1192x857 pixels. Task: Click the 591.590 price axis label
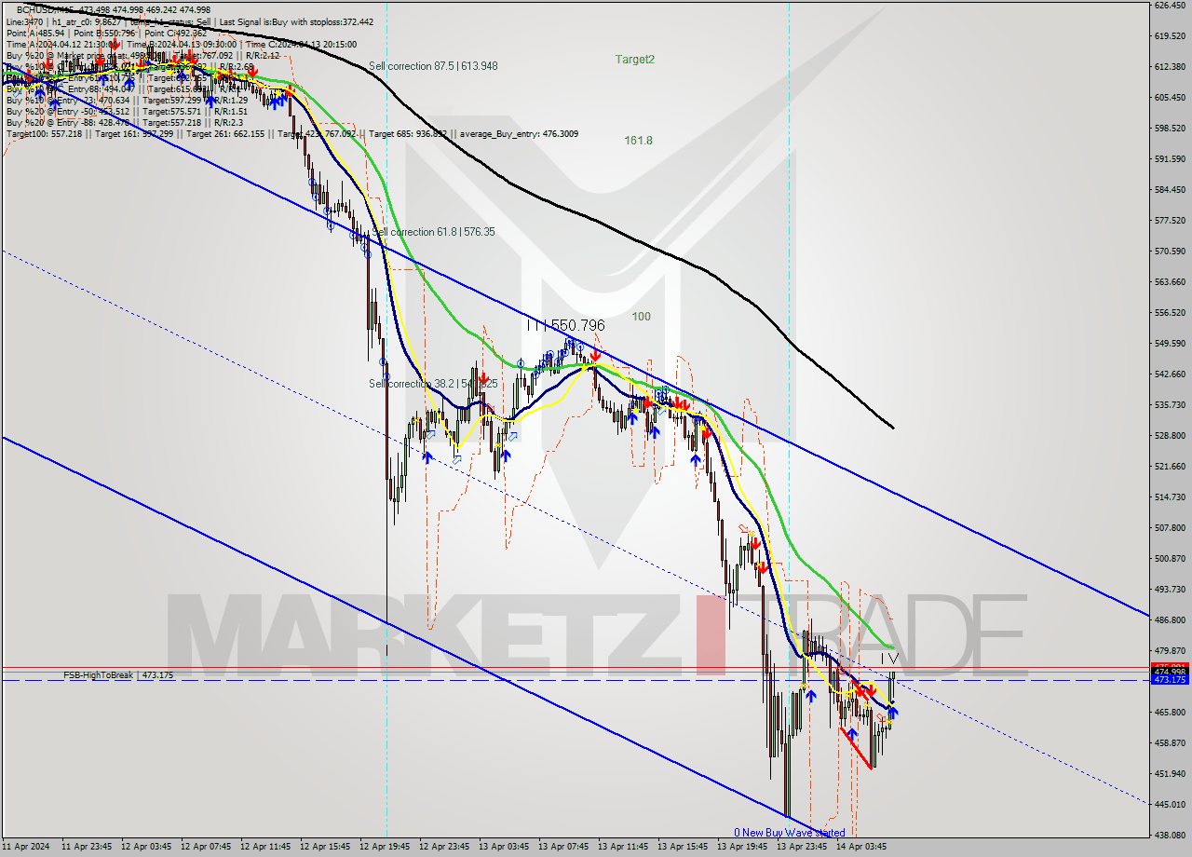[1170, 159]
